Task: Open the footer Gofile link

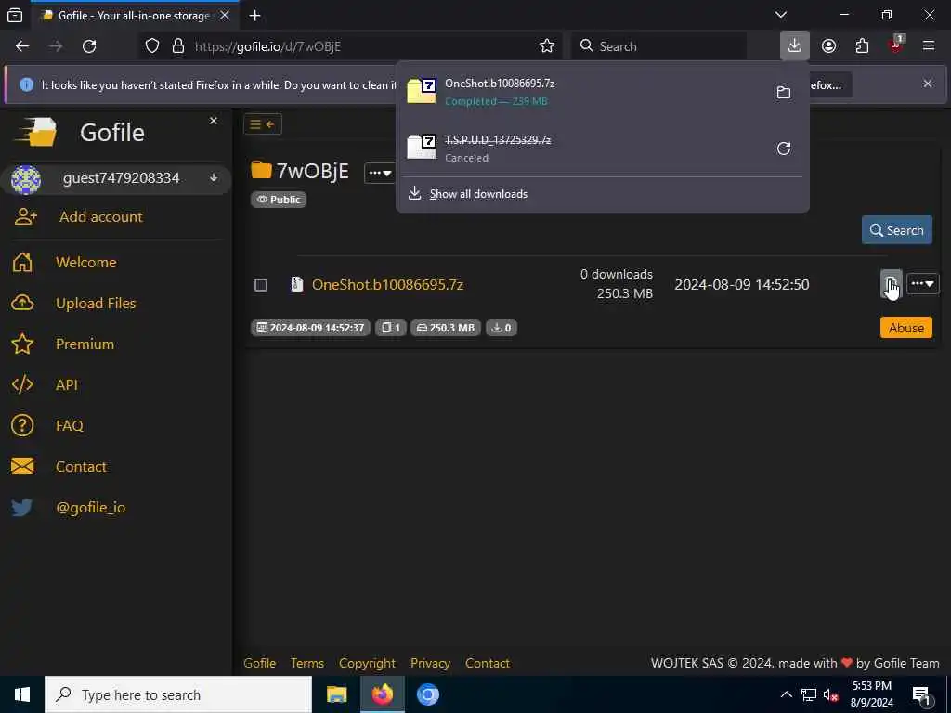Action: (260, 663)
